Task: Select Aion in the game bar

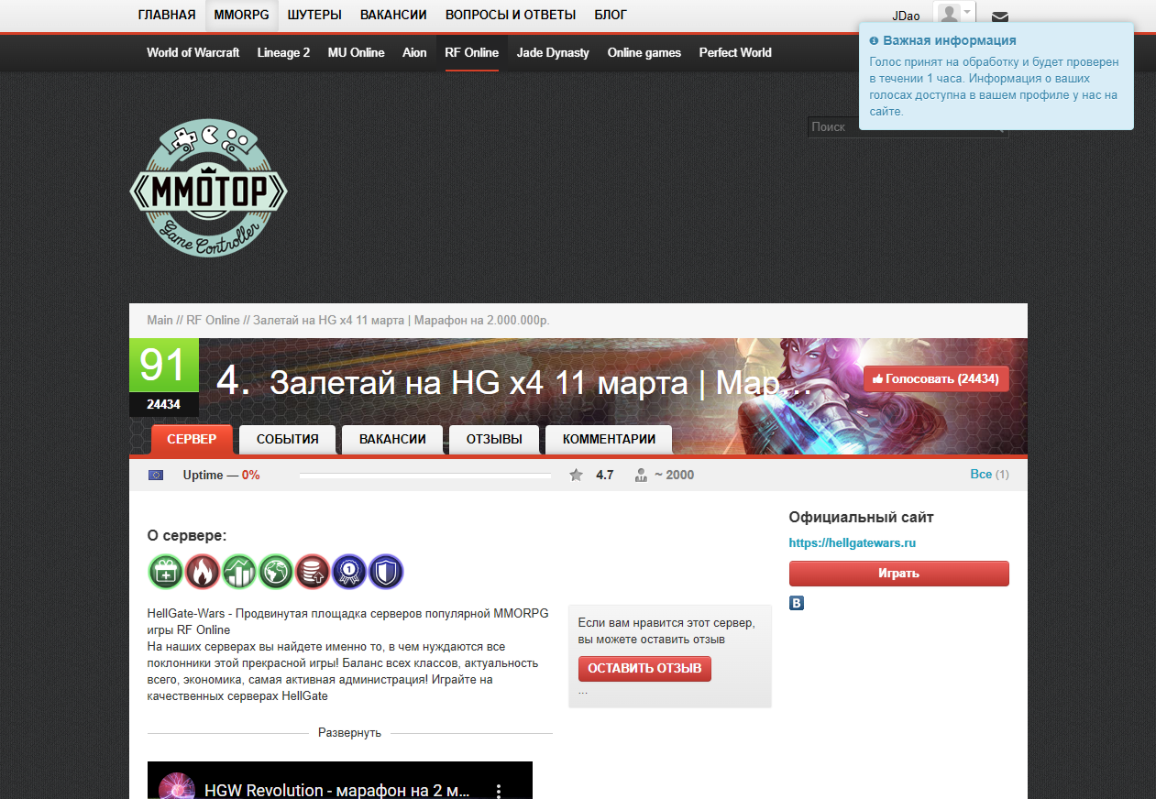Action: (414, 52)
